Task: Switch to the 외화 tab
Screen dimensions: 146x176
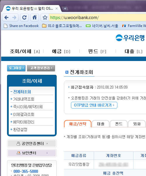Action: [137, 124]
